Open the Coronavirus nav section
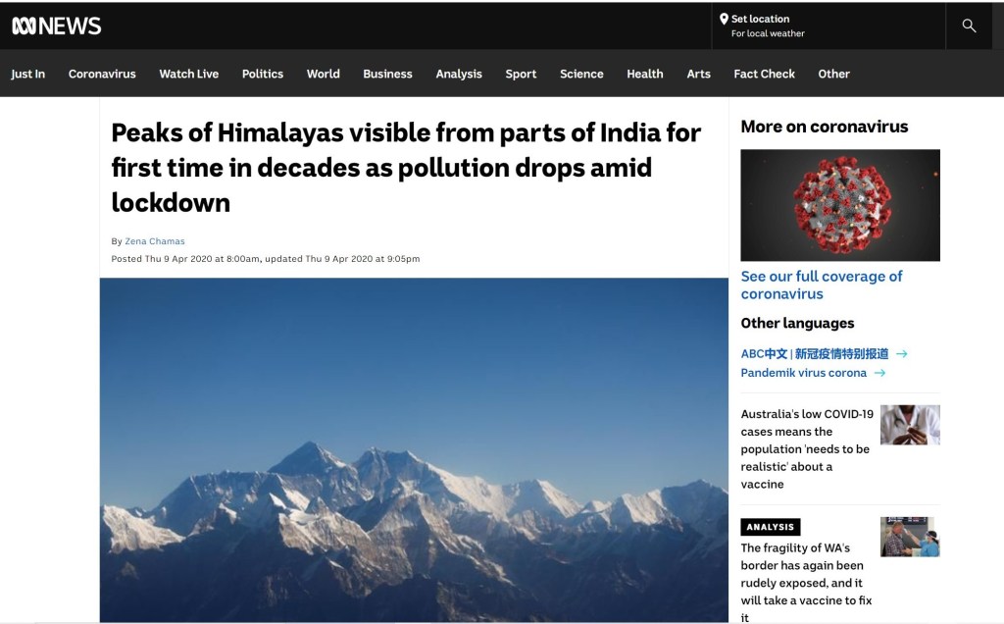 (x=102, y=74)
